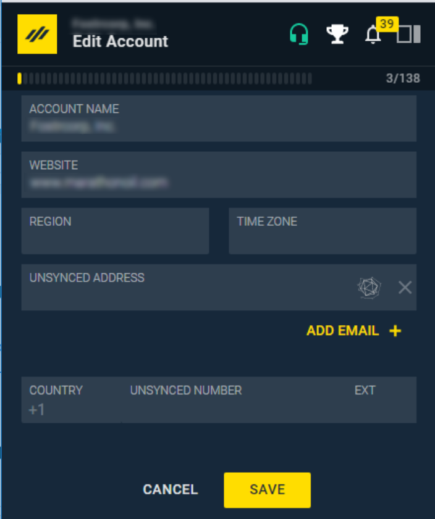The width and height of the screenshot is (435, 519).
Task: Click the geometric enrichment icon in address field
Action: pyautogui.click(x=369, y=288)
